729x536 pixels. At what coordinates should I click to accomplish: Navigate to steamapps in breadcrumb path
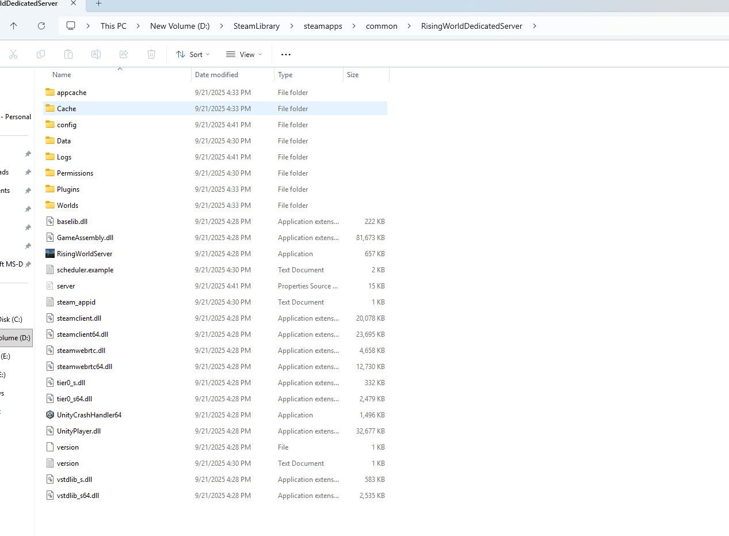click(x=325, y=26)
